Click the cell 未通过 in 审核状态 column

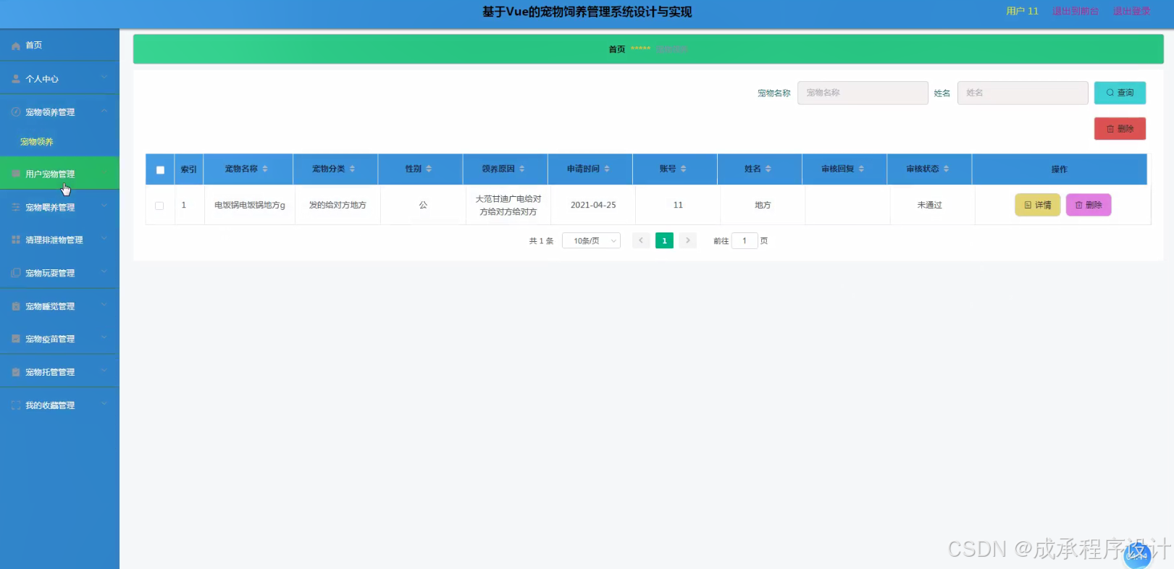930,205
